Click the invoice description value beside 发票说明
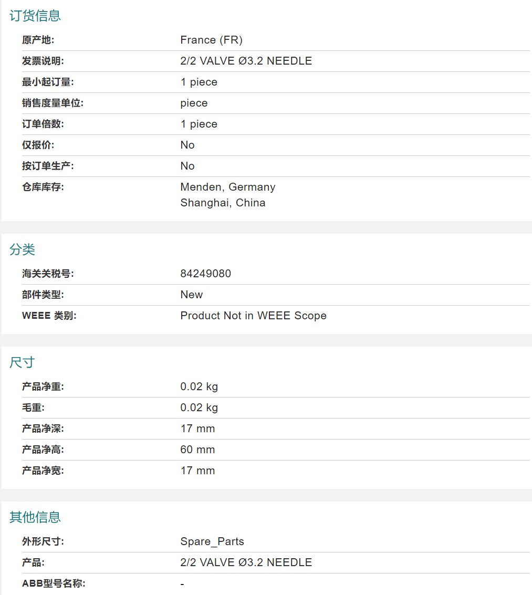The height and width of the screenshot is (595, 532). [246, 61]
